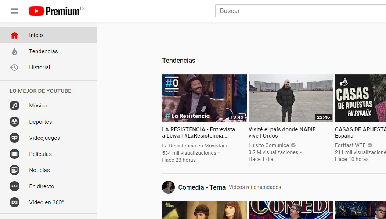Click the Noticias icon
This screenshot has width=386, height=219.
click(14, 170)
